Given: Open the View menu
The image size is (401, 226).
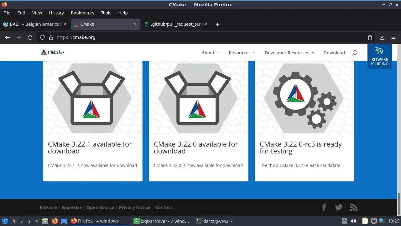Looking at the screenshot, I should [x=37, y=13].
